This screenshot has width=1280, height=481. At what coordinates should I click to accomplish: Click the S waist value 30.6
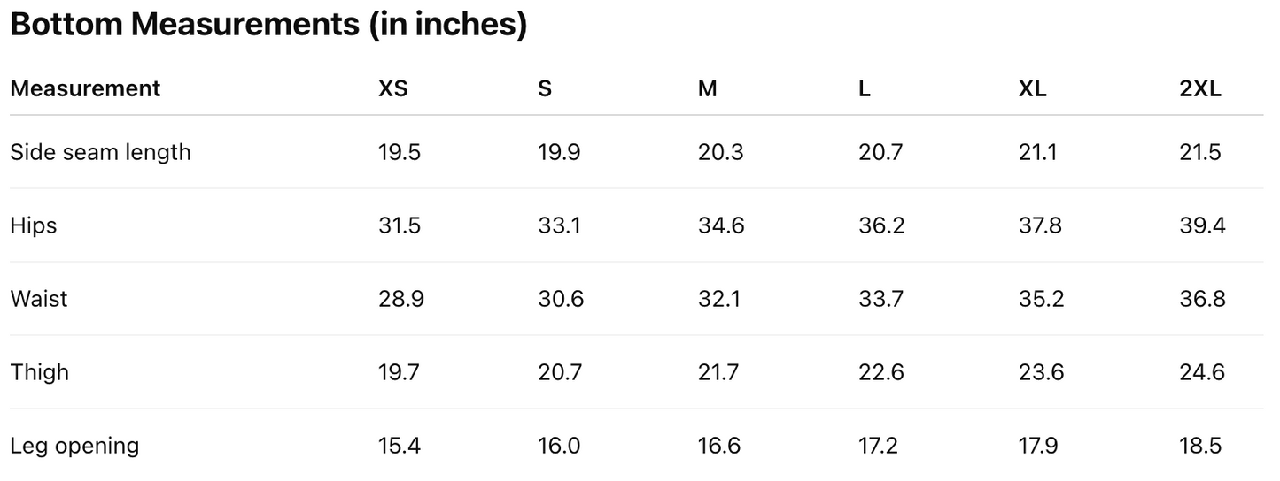561,299
